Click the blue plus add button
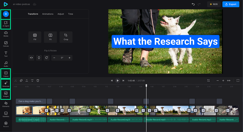Viewport: 243px width, 132px height. click(x=6, y=14)
